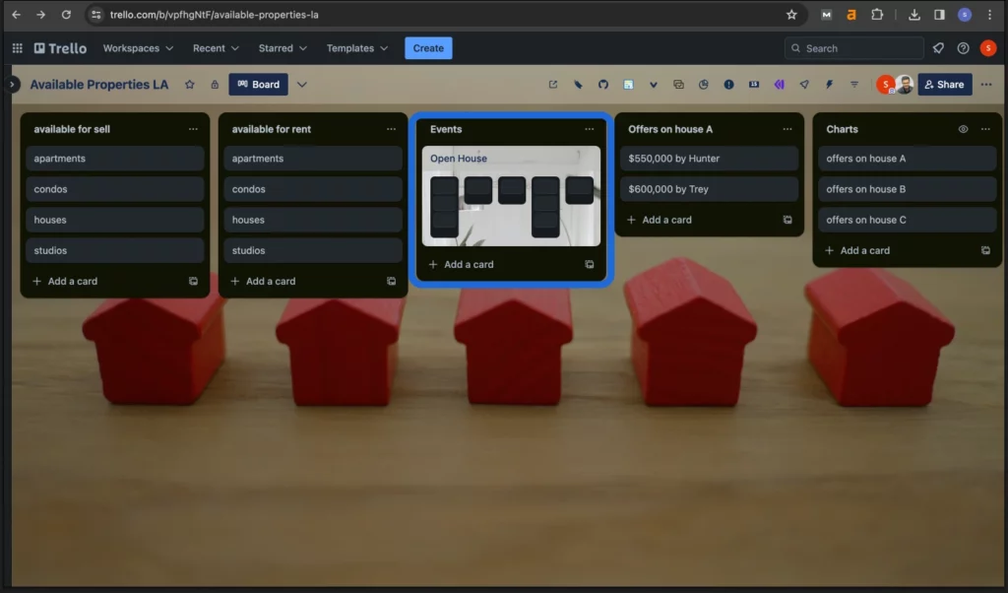1008x593 pixels.
Task: Open the Recent dropdown menu
Action: (216, 48)
